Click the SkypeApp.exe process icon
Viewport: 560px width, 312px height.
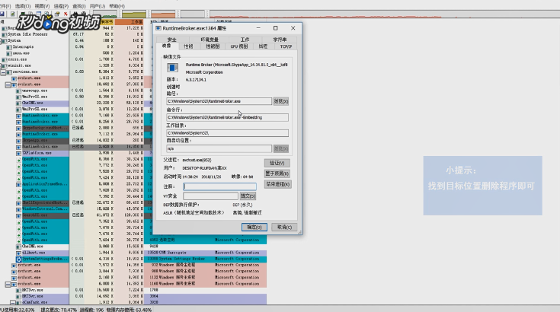point(19,141)
